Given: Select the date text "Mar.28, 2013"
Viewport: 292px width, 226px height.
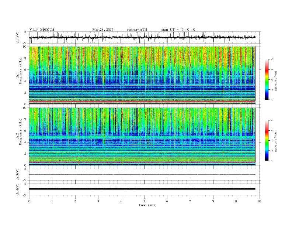Looking at the screenshot, I should (103, 30).
